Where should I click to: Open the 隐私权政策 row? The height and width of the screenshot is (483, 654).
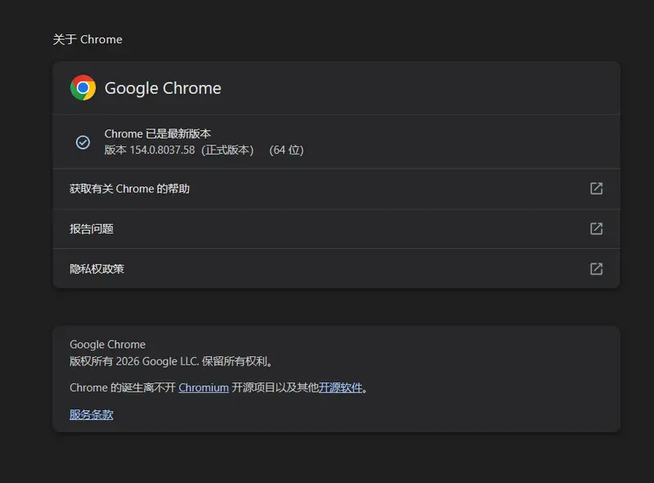click(336, 269)
